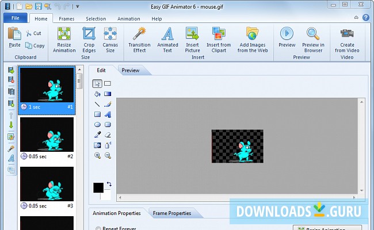Screen dimensions: 374x230
Task: Choose the ellipse shape tool
Action: tap(97, 125)
